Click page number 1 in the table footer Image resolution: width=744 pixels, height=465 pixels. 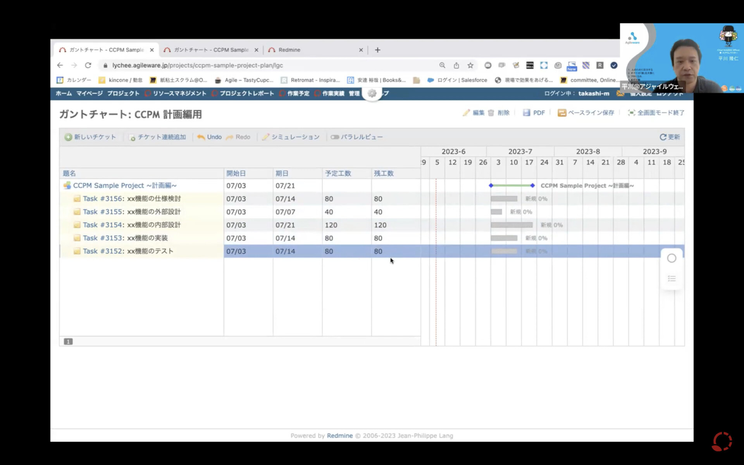[x=68, y=341]
